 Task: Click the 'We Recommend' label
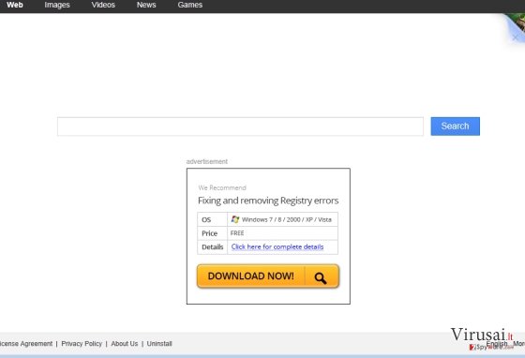point(222,187)
